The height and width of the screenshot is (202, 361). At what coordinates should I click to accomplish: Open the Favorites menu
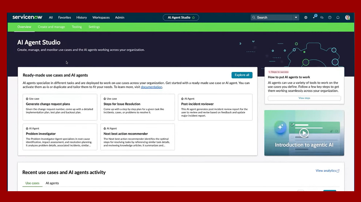pyautogui.click(x=65, y=17)
